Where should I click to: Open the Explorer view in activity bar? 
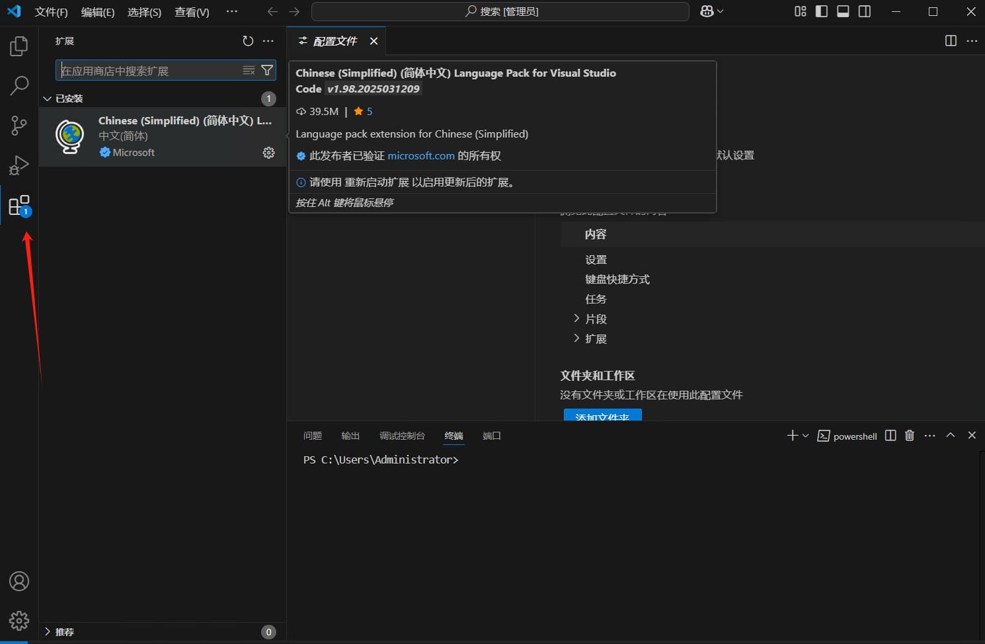tap(19, 46)
